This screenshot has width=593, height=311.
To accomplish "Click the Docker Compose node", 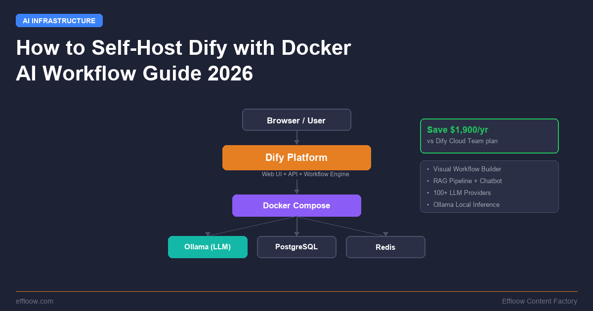I will point(296,205).
